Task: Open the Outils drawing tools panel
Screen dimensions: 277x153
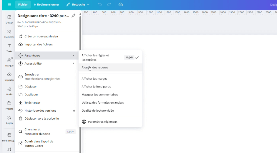Action: [x=9, y=91]
